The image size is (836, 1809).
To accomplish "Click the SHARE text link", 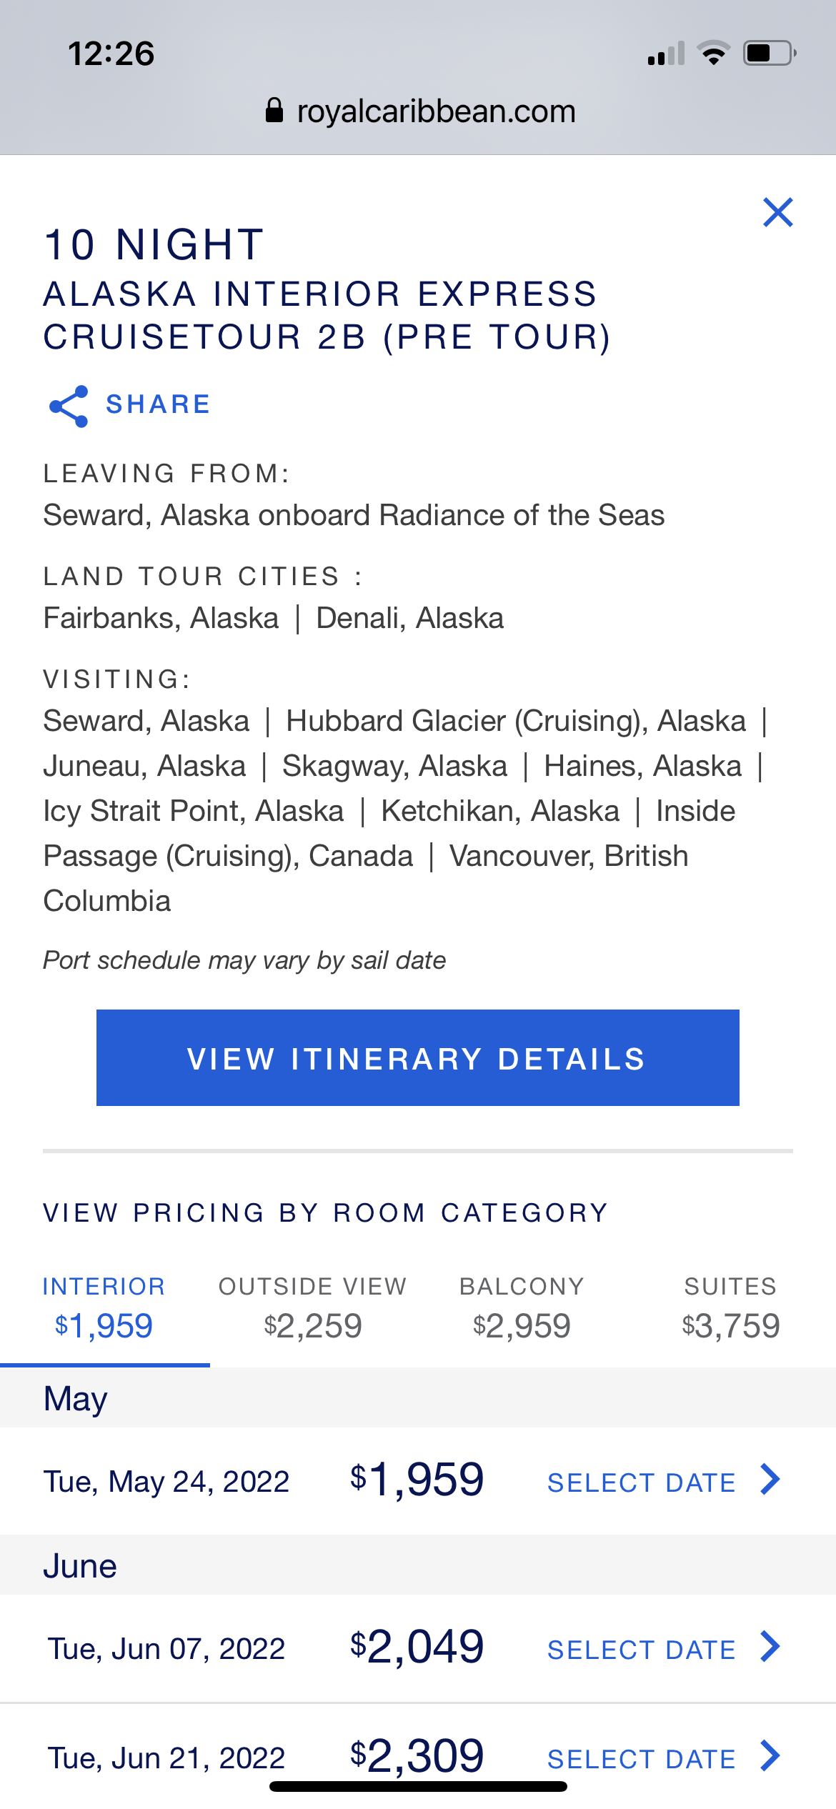I will pyautogui.click(x=159, y=404).
